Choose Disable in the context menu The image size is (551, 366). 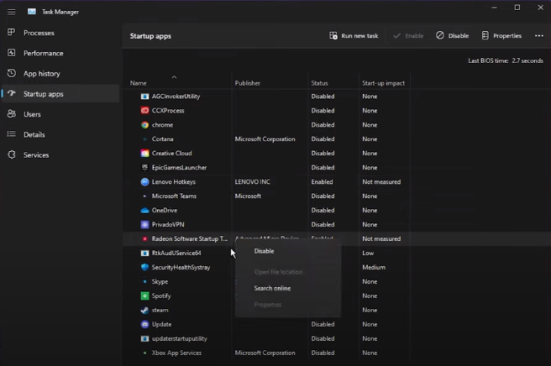coord(264,251)
